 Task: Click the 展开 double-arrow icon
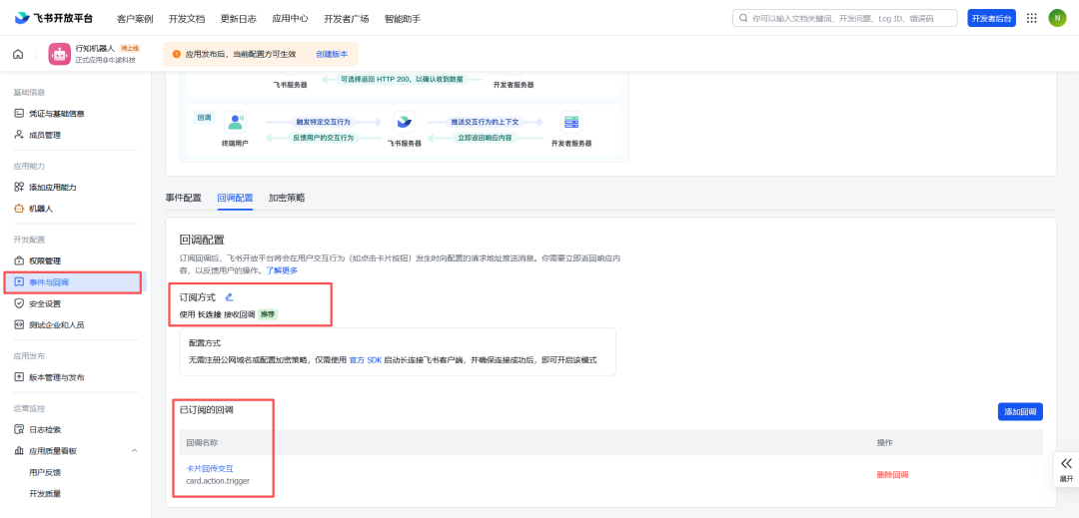coord(1067,464)
